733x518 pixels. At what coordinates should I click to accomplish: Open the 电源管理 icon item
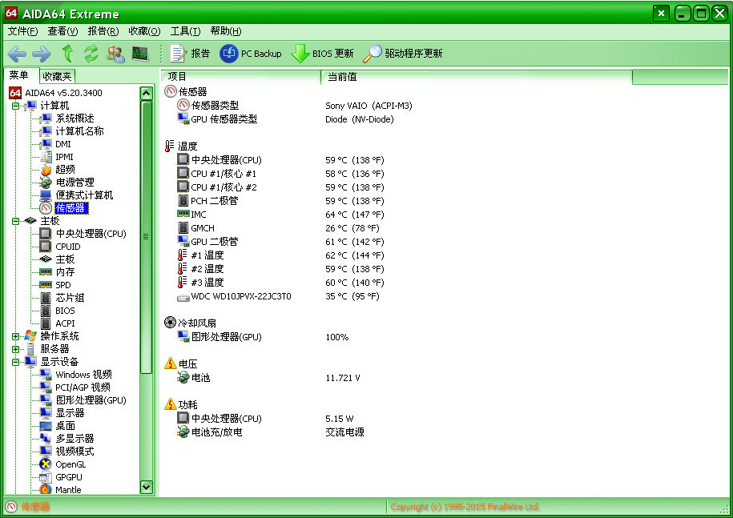[x=46, y=183]
